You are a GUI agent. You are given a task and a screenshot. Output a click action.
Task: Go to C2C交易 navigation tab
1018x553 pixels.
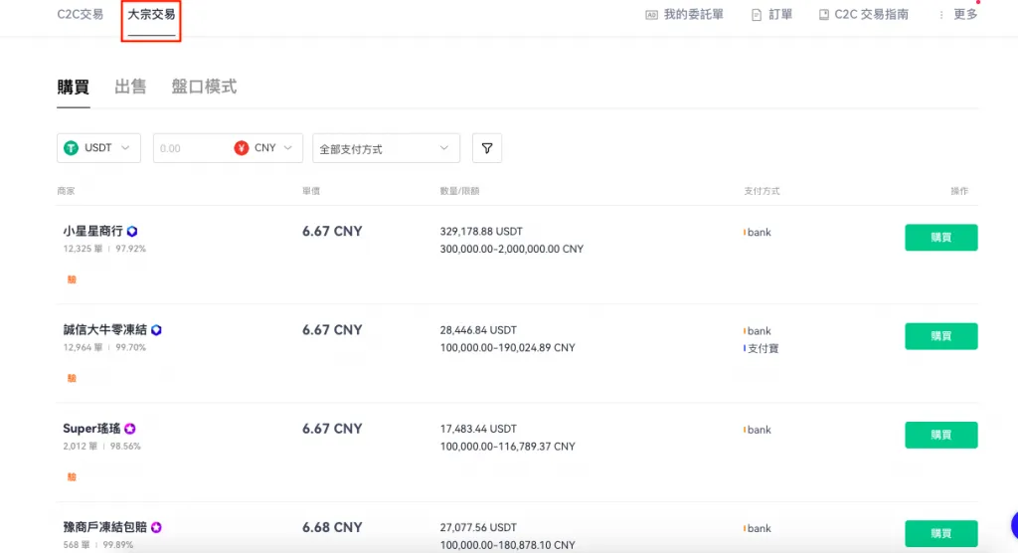click(81, 15)
